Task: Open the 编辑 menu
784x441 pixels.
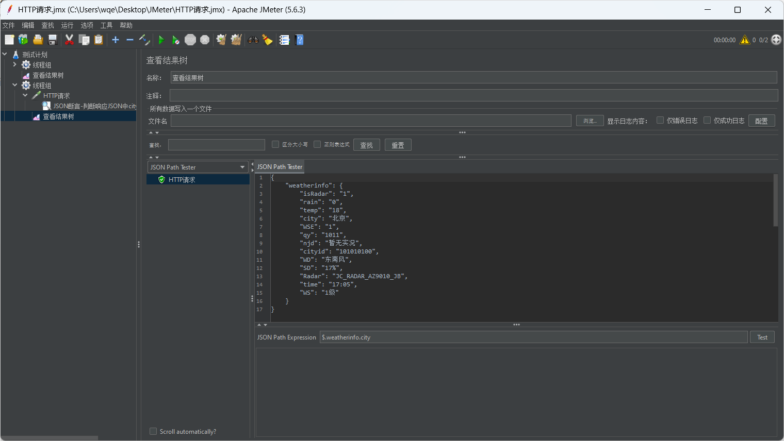Action: pyautogui.click(x=28, y=25)
